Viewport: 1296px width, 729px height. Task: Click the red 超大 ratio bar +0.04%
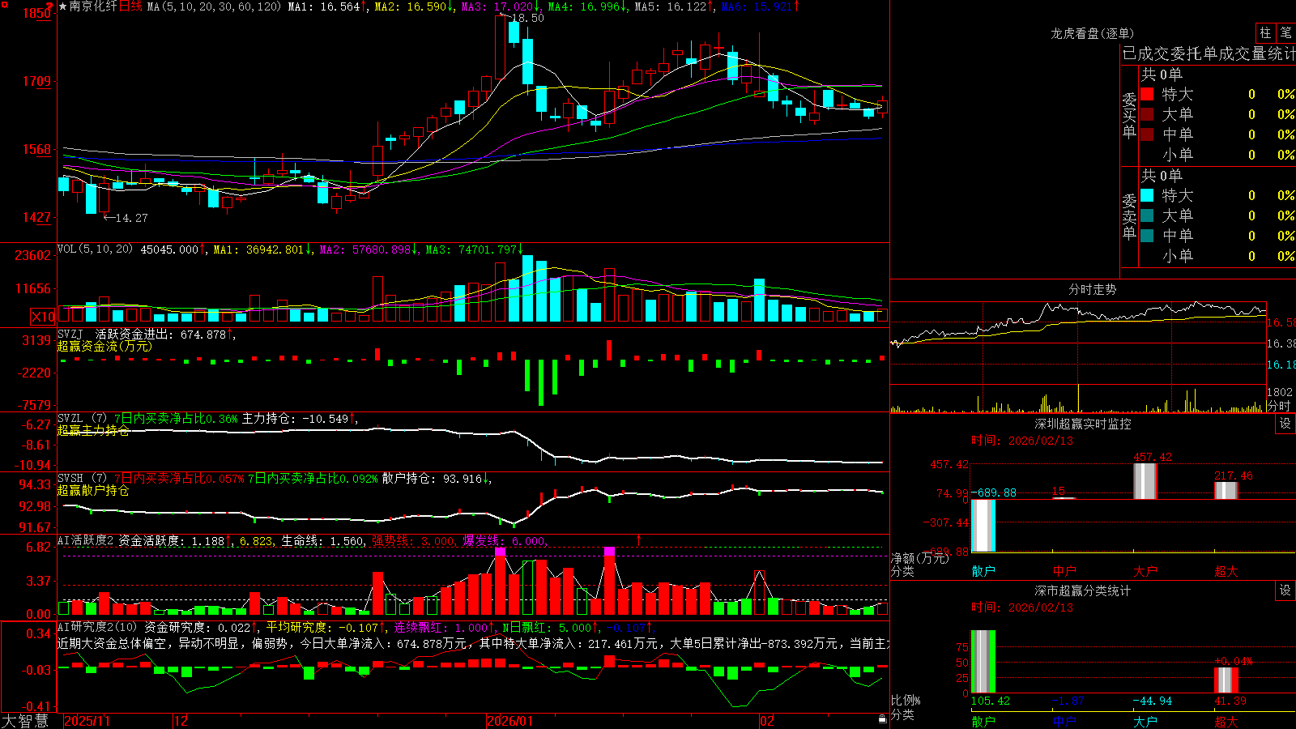pyautogui.click(x=1226, y=680)
